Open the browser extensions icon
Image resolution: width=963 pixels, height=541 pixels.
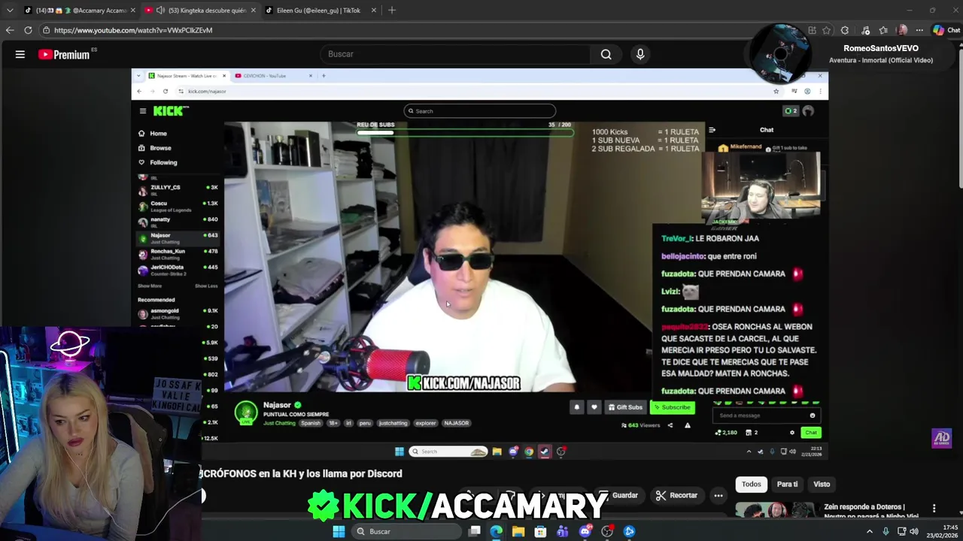pyautogui.click(x=845, y=30)
